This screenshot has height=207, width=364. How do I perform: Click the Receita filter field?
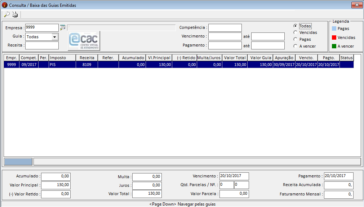click(42, 45)
